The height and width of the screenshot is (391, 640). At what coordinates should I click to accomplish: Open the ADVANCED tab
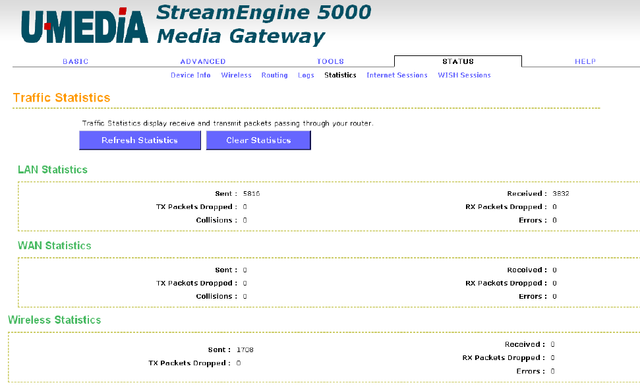click(x=203, y=61)
